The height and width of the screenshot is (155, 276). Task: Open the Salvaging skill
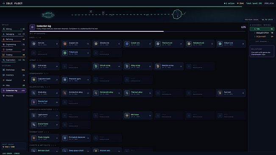pyautogui.click(x=14, y=34)
